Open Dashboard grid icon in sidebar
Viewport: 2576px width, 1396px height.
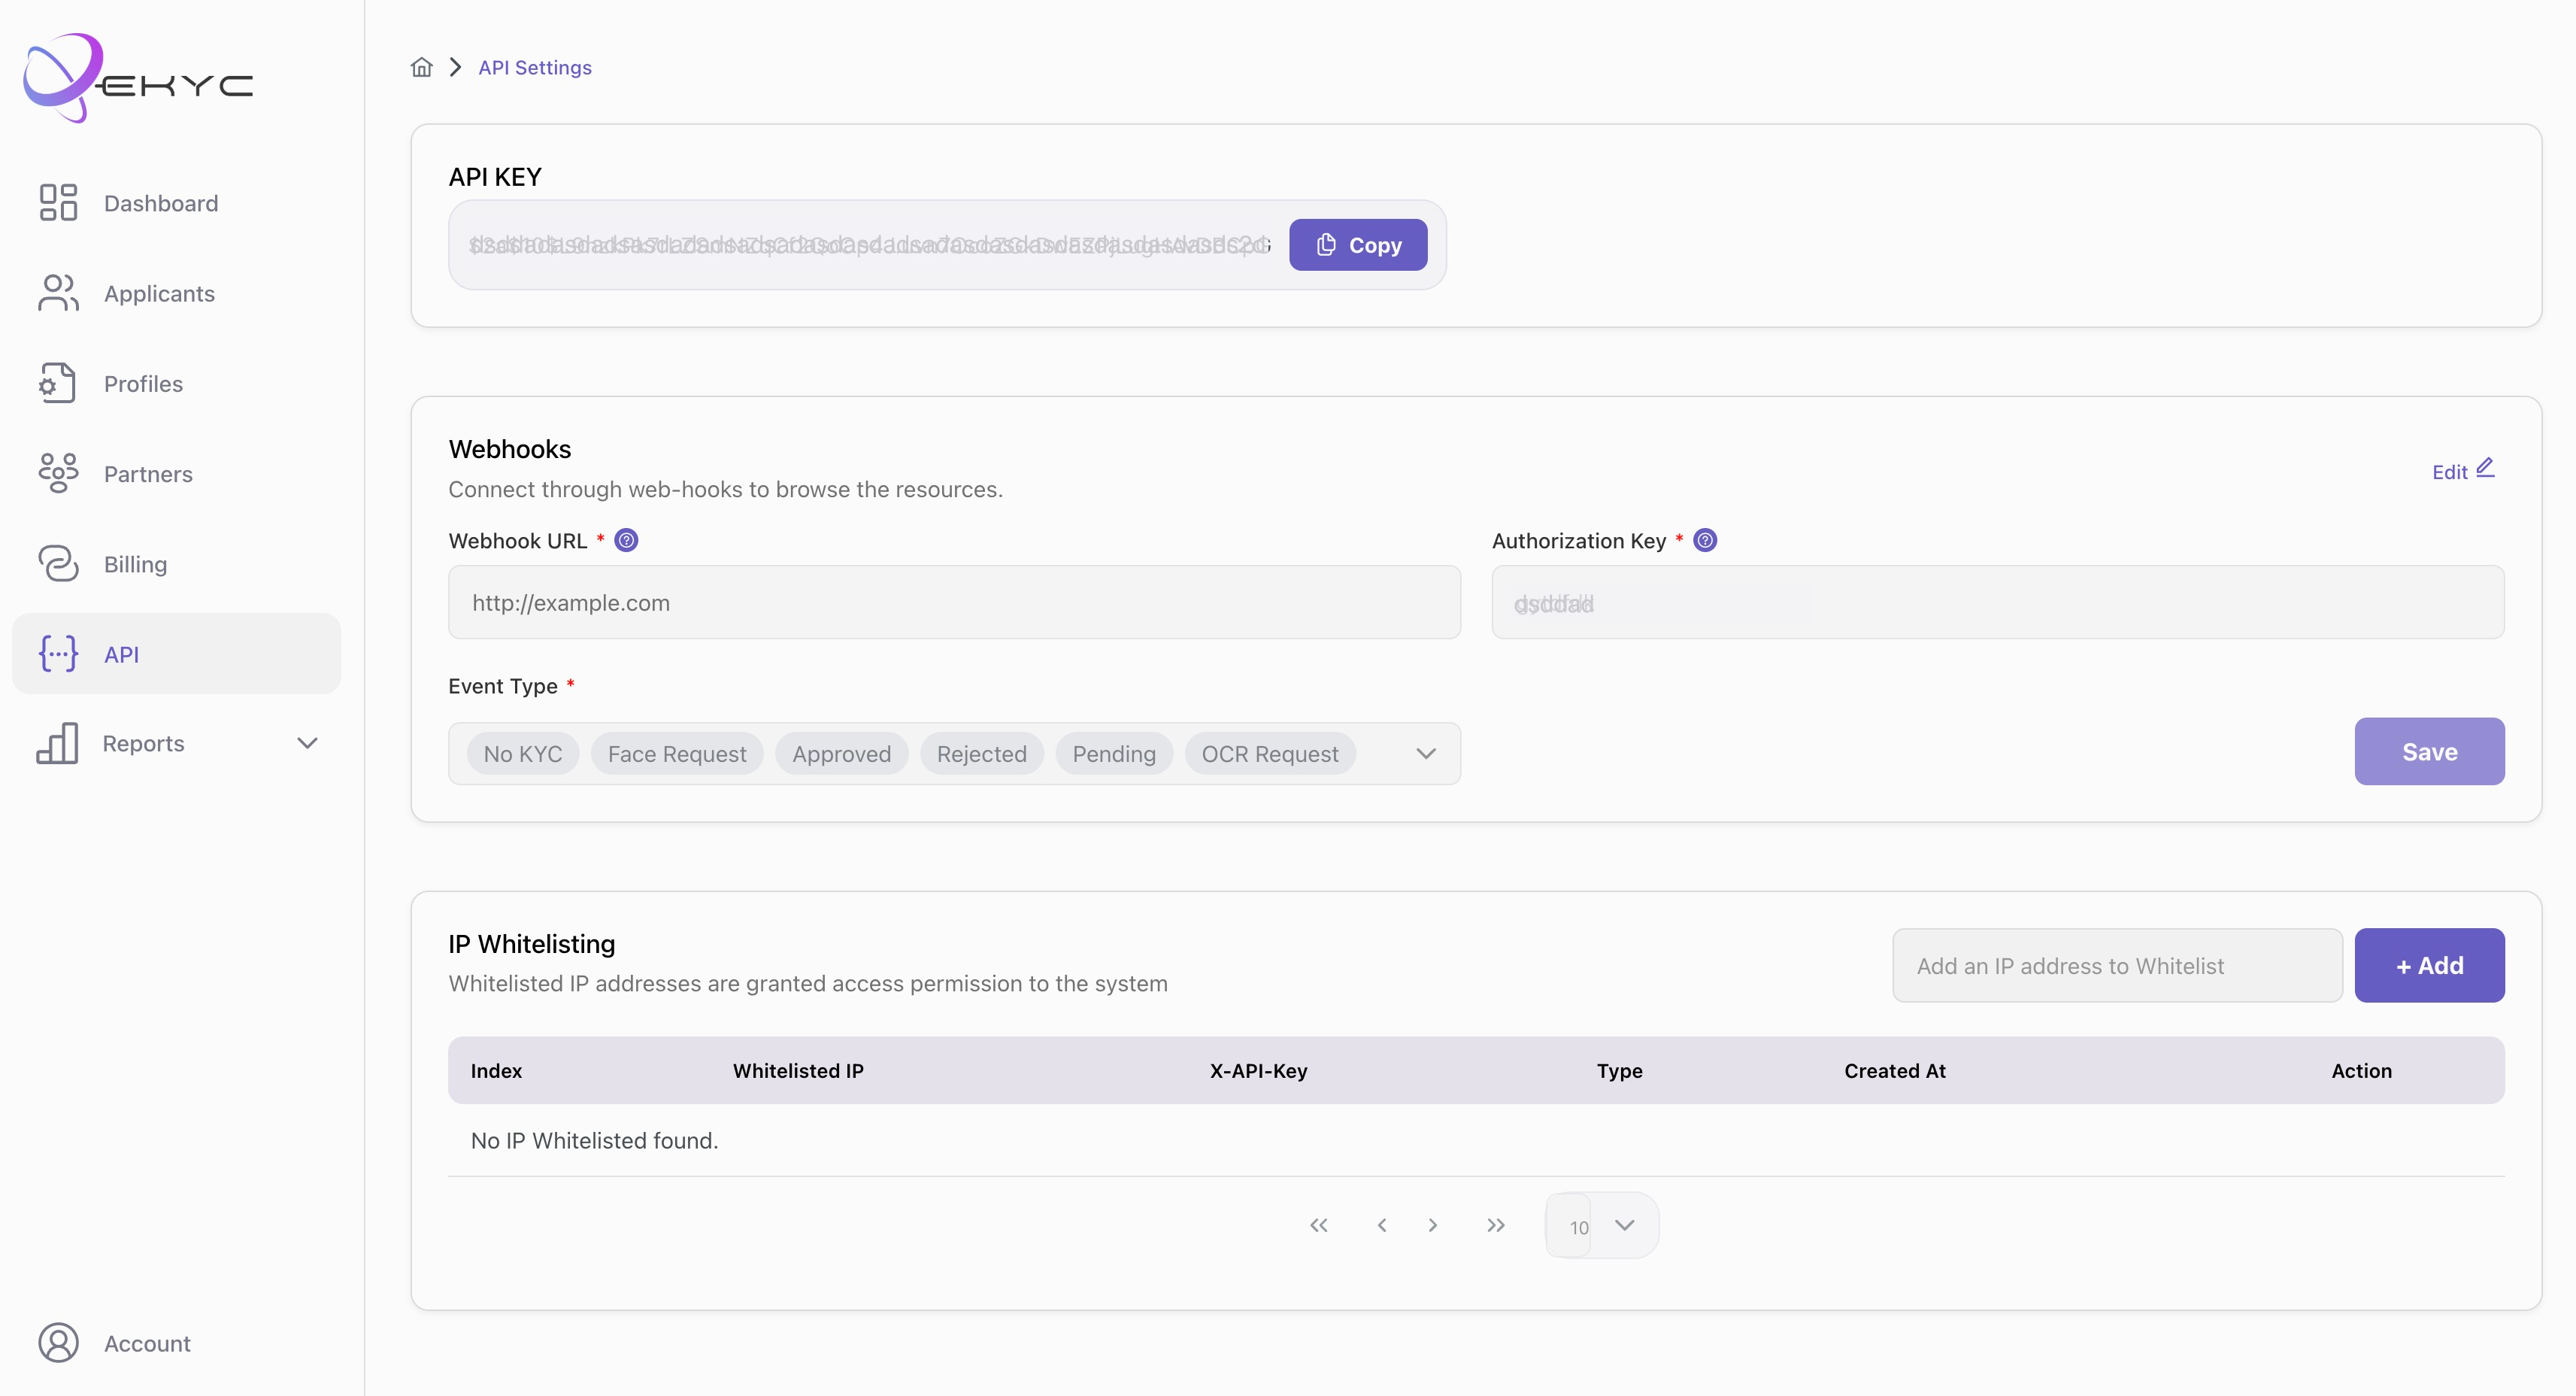pyautogui.click(x=58, y=203)
